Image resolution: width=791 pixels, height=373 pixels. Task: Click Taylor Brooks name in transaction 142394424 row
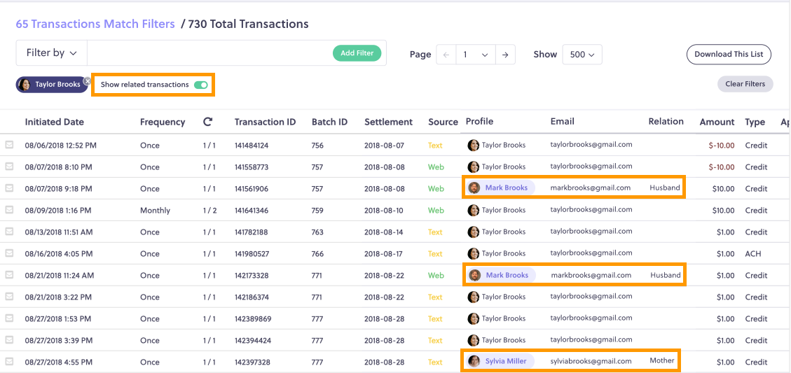pyautogui.click(x=504, y=339)
